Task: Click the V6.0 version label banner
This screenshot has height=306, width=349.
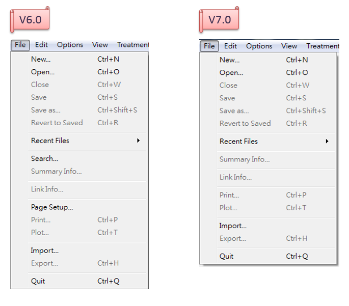Action: pos(31,20)
